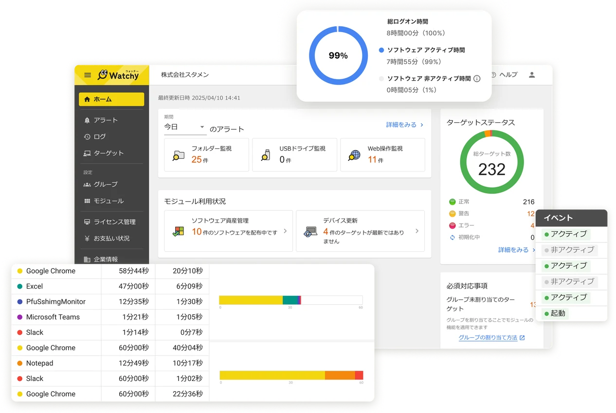616x413 pixels.
Task: Expand the software asset management card chevron
Action: point(285,231)
